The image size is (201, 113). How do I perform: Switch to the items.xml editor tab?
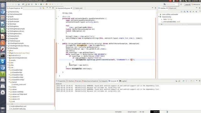tap(79, 8)
